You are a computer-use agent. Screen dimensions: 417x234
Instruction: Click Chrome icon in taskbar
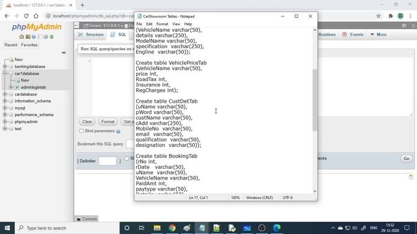click(172, 228)
